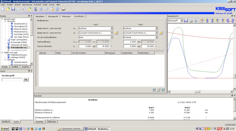The image size is (236, 131).
Task: Clear all corrections with X icon
Action: (163, 90)
